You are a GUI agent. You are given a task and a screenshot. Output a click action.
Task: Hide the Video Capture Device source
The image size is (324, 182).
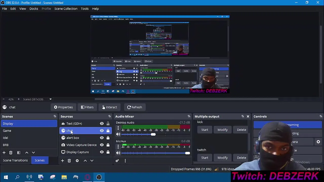[x=102, y=145]
